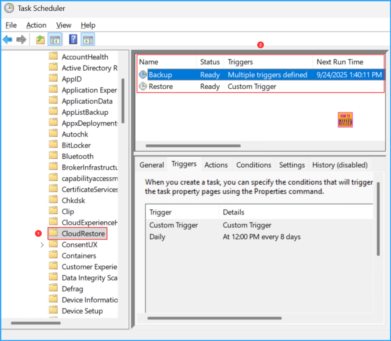This screenshot has width=391, height=341.
Task: Open the Action menu
Action: pyautogui.click(x=36, y=25)
